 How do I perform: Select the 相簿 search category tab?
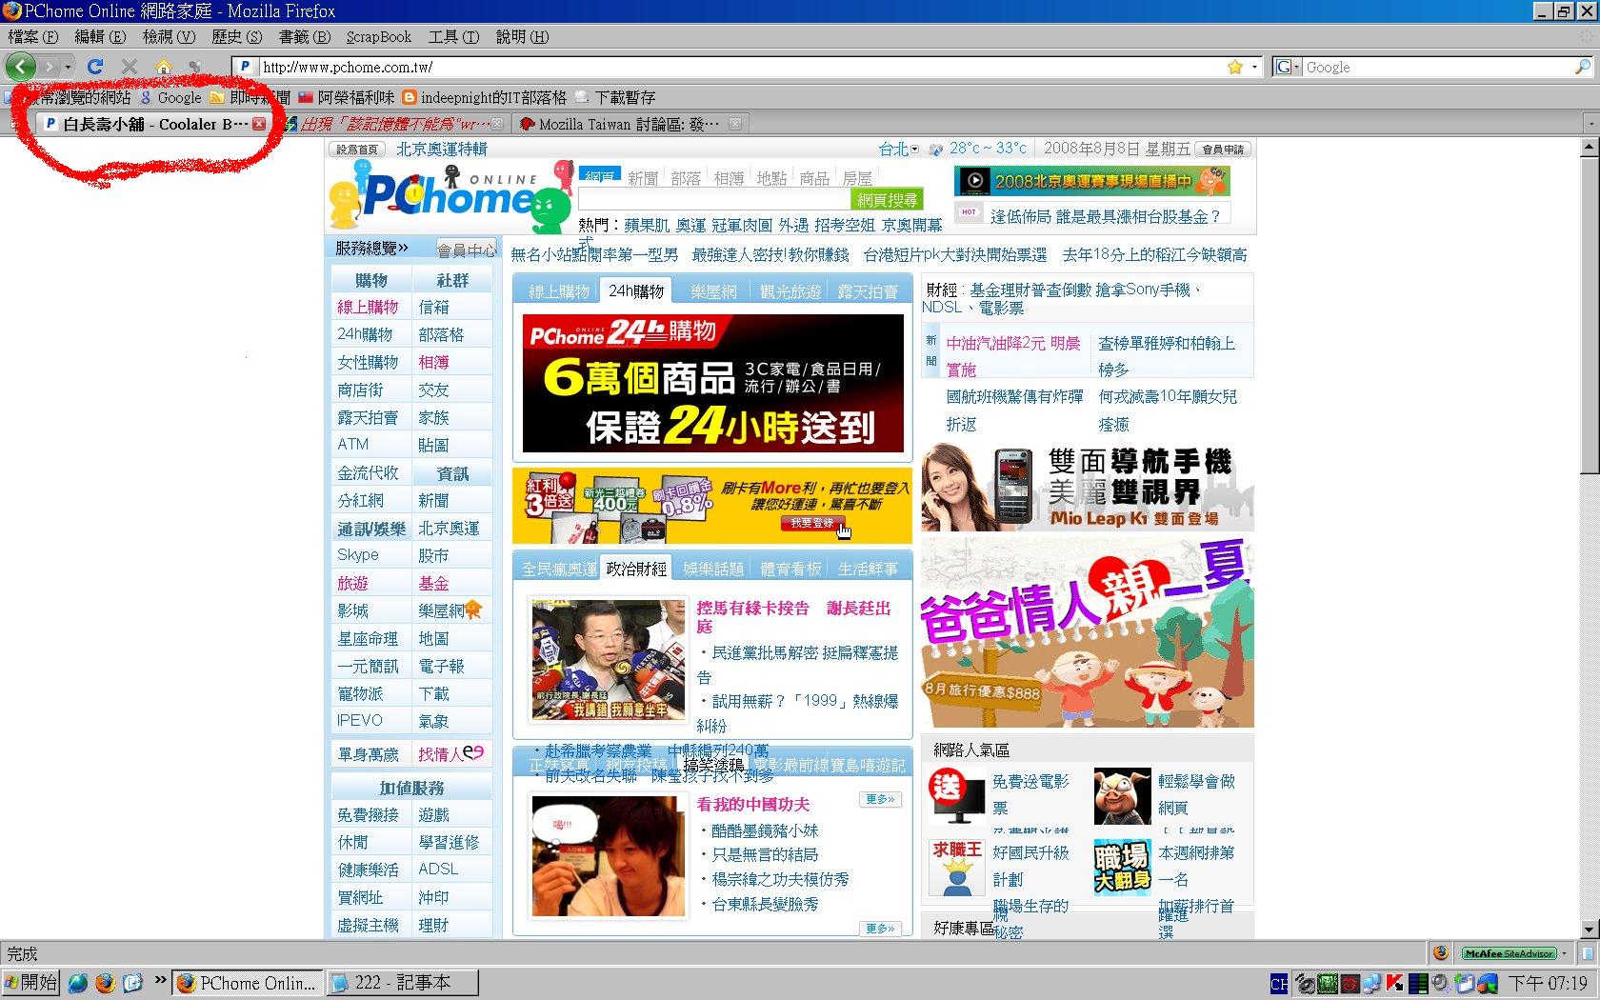pos(729,178)
